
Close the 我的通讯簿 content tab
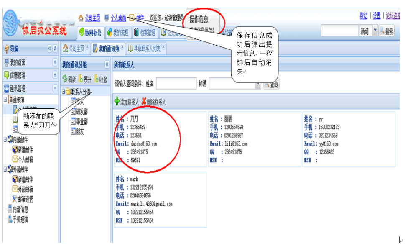coord(122,47)
